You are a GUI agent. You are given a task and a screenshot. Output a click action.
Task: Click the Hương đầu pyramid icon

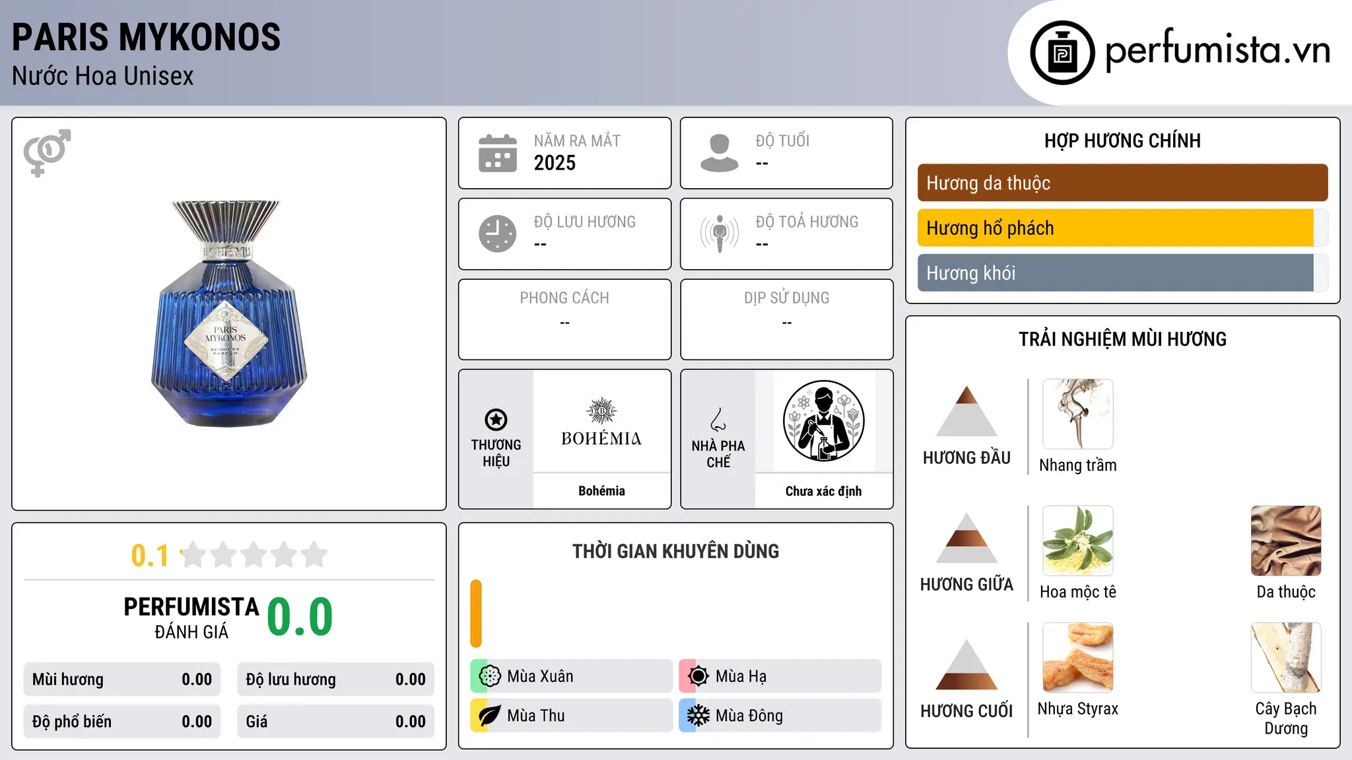(966, 411)
